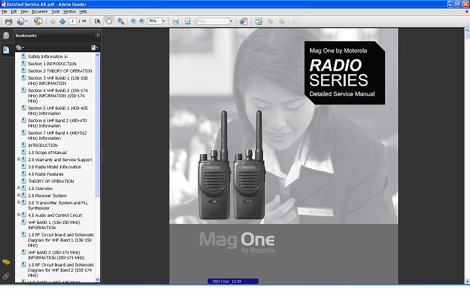Open the File menu
This screenshot has height=301, width=470.
[x=4, y=11]
